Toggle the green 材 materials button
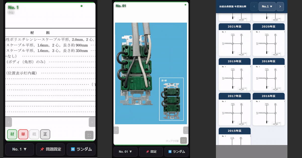Image resolution: width=302 pixels, height=158 pixels. click(12, 134)
